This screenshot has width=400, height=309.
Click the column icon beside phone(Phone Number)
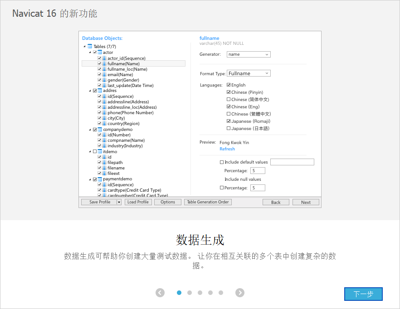104,112
